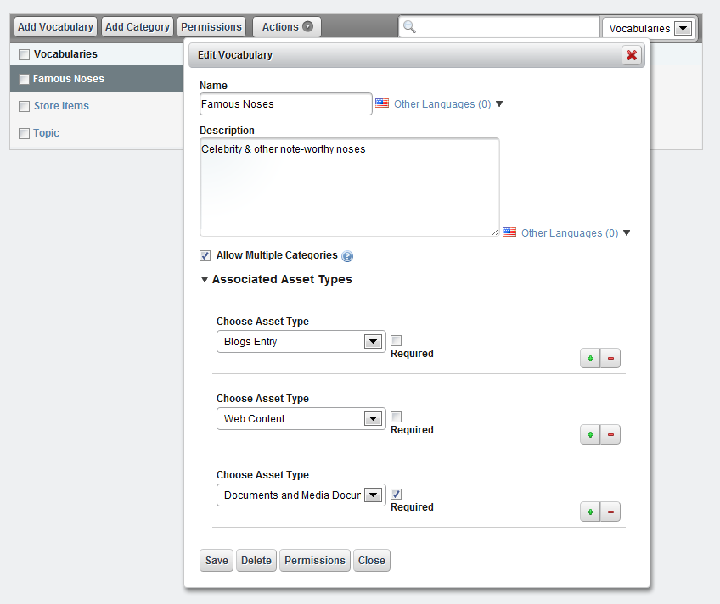The height and width of the screenshot is (604, 720).
Task: Remove the Web Content asset type row
Action: [610, 434]
